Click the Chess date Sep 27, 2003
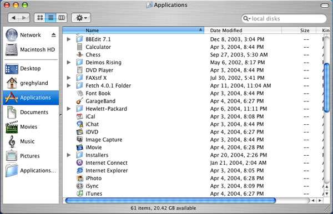Screen dimensions: 333x214 [239, 55]
